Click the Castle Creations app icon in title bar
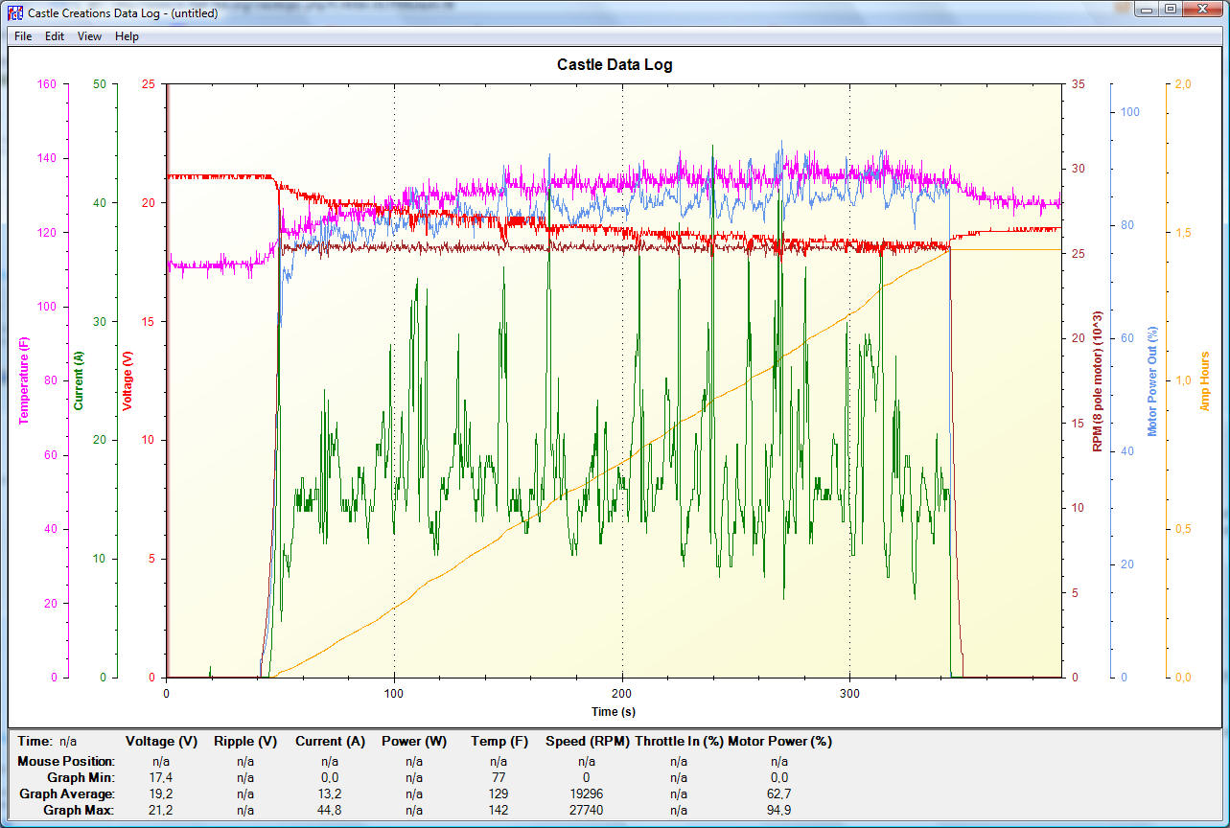This screenshot has width=1230, height=828. (14, 12)
